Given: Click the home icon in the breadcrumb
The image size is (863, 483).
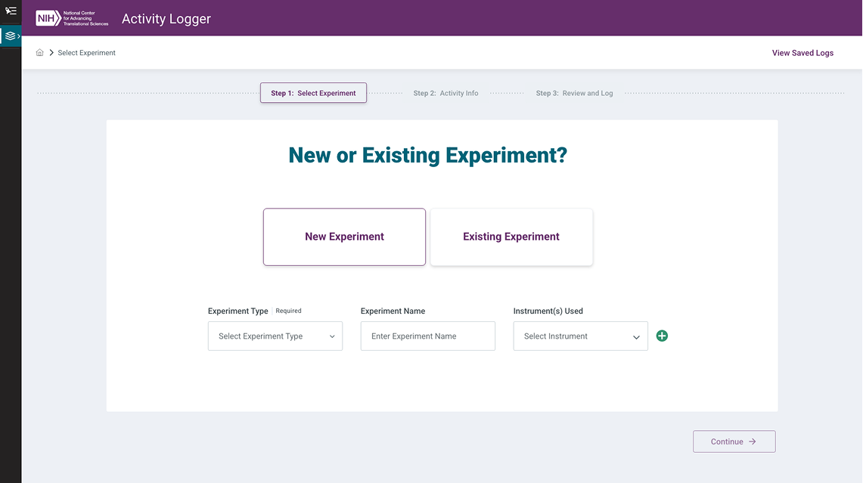Looking at the screenshot, I should pyautogui.click(x=39, y=52).
